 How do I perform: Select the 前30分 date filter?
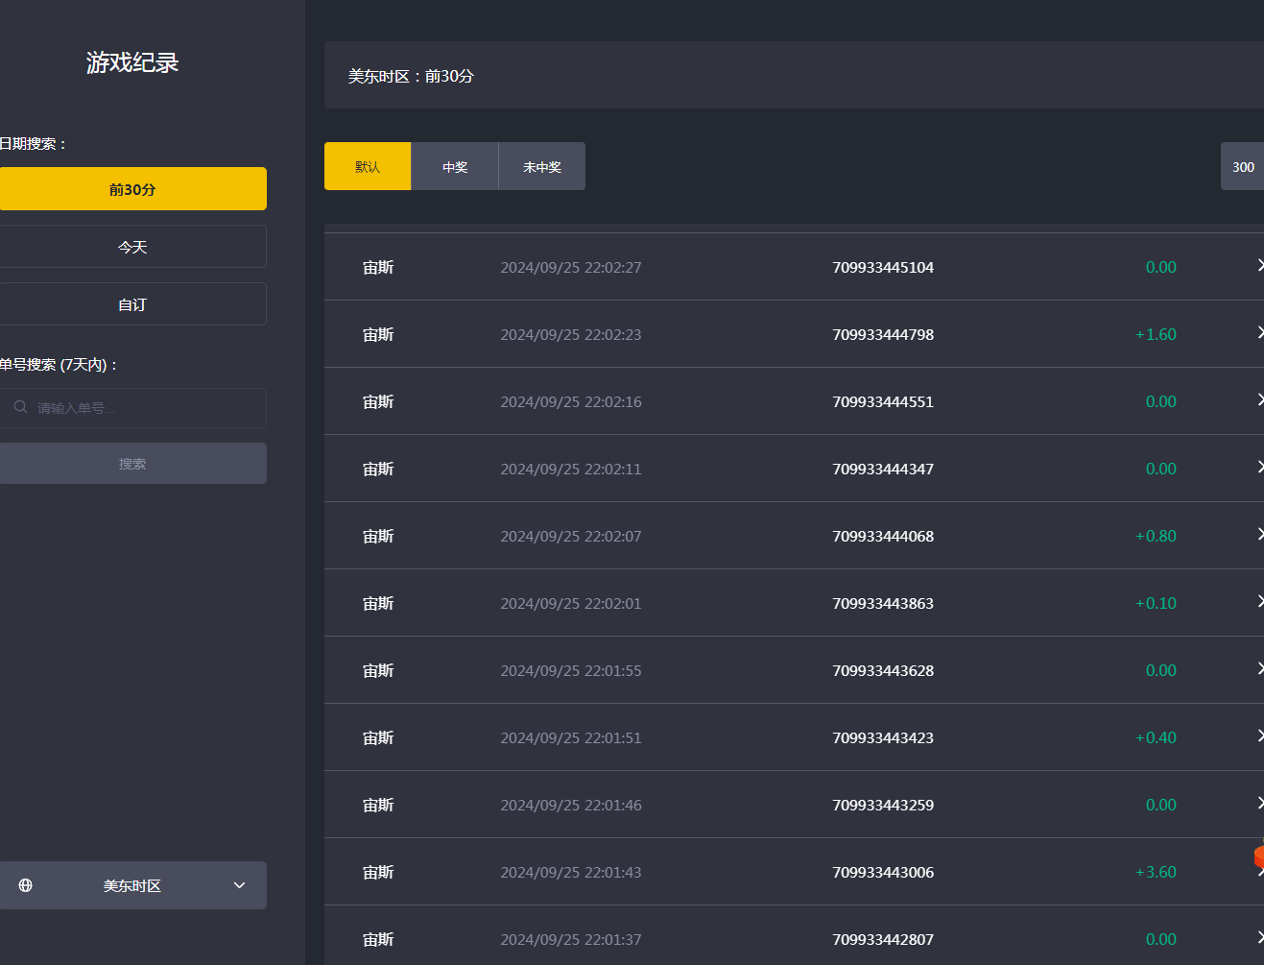[132, 189]
